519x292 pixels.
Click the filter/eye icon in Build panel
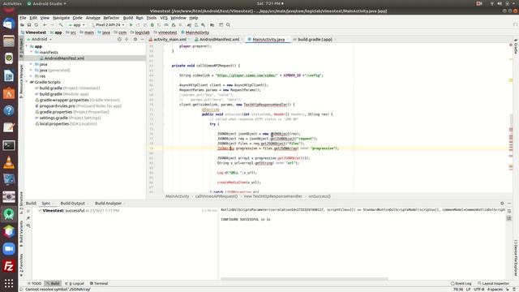(x=28, y=225)
